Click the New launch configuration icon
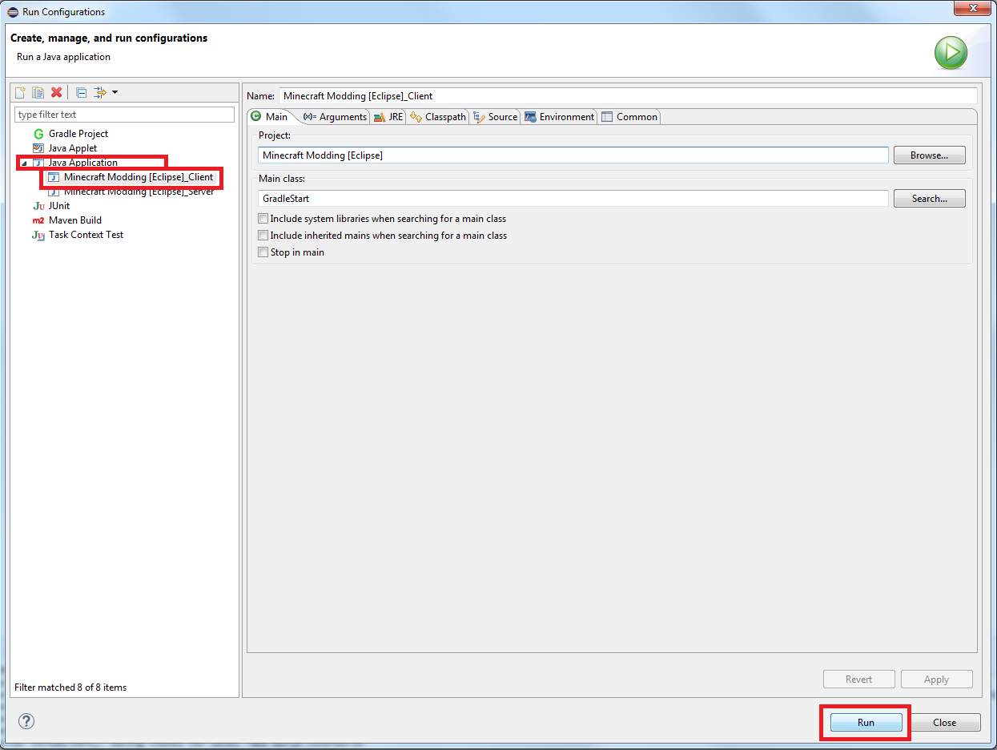The width and height of the screenshot is (997, 750). pos(21,92)
